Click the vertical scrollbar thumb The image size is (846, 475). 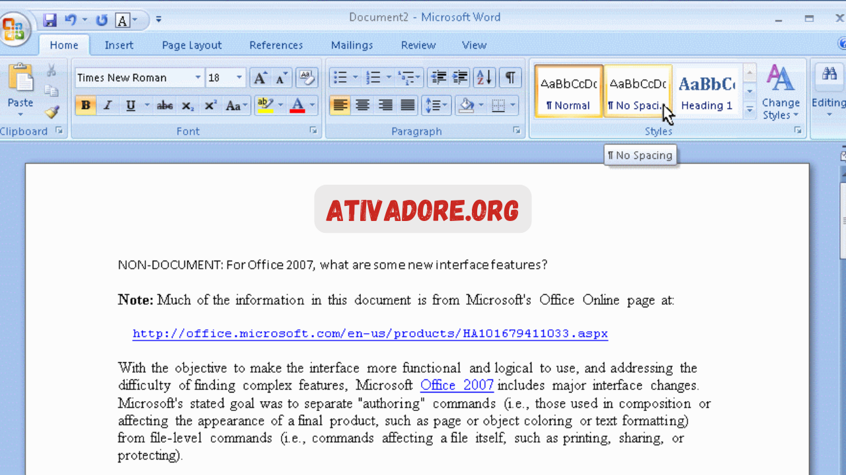843,221
